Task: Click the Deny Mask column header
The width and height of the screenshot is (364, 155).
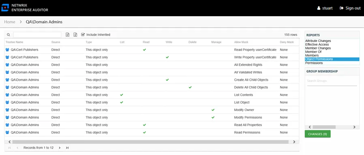Action: tap(287, 42)
